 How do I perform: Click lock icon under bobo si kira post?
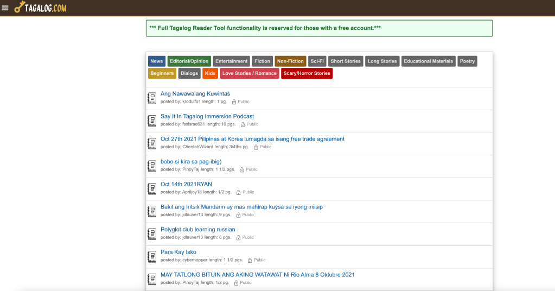[242, 170]
